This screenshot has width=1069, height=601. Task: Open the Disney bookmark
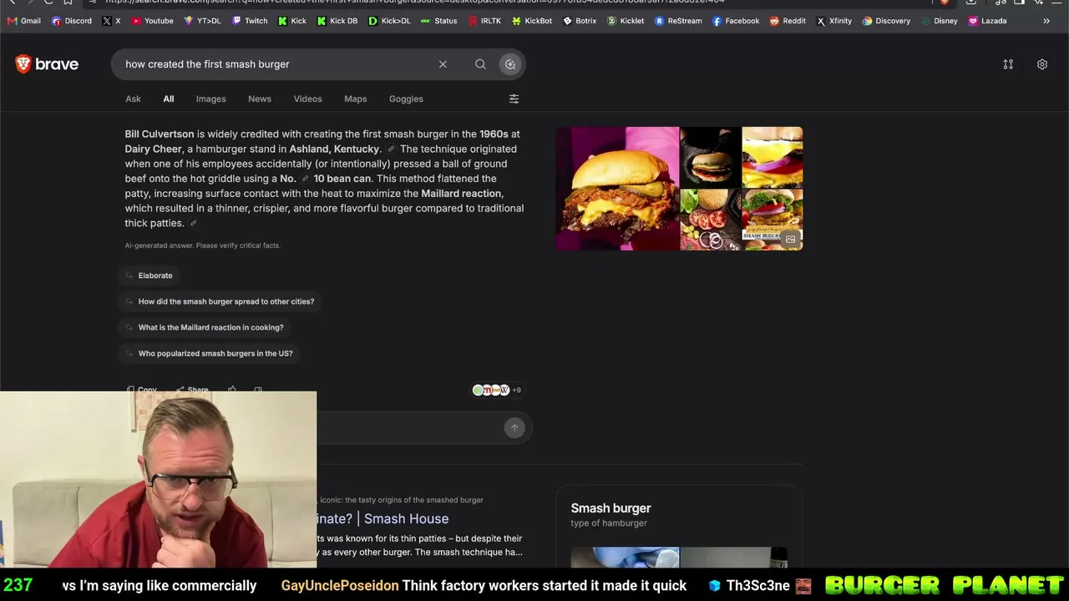pyautogui.click(x=940, y=21)
